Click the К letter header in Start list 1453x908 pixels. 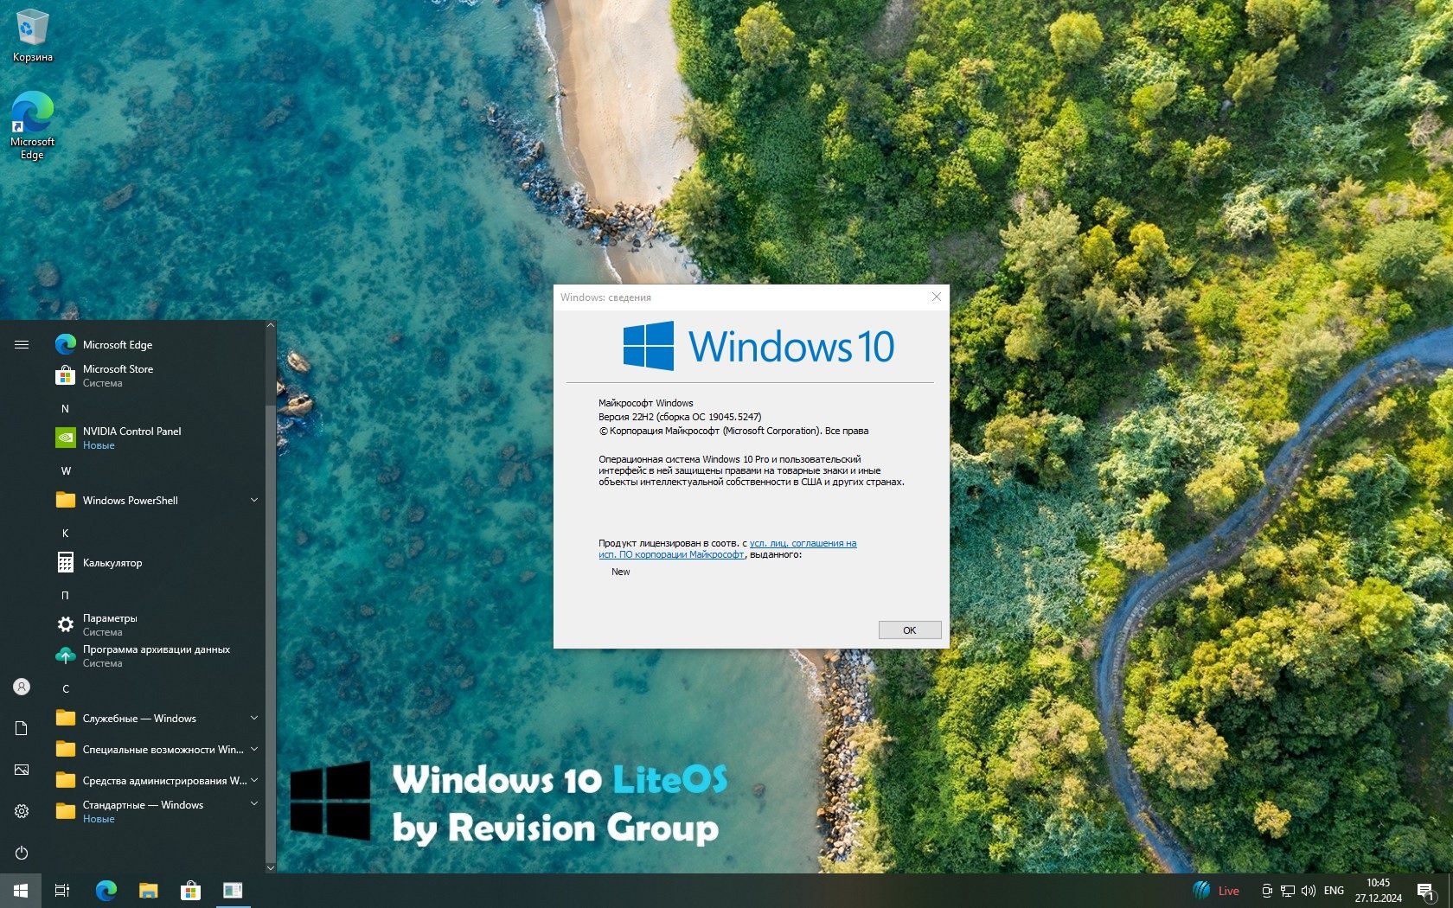pos(65,533)
